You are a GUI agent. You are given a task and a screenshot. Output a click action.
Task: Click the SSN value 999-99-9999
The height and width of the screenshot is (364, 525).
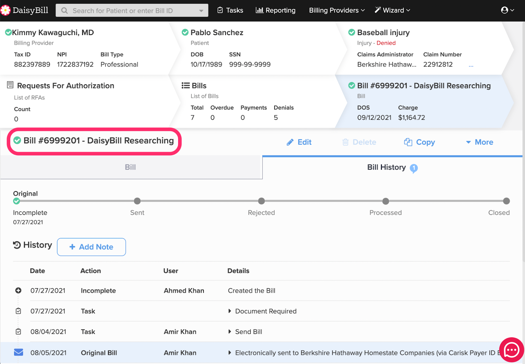click(x=250, y=65)
